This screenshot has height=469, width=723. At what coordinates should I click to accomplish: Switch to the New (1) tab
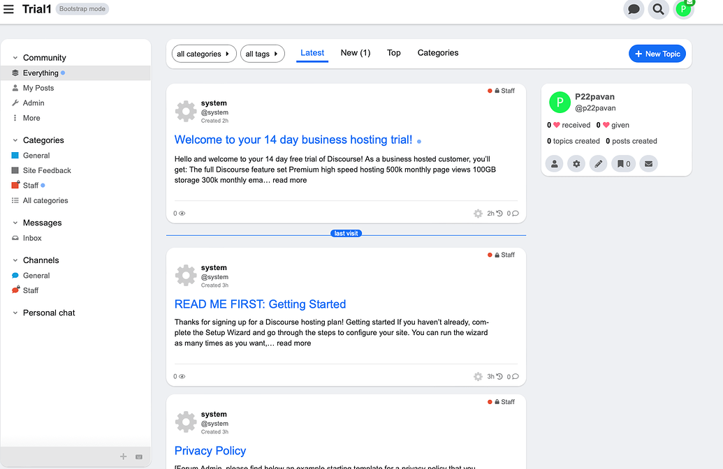(355, 53)
